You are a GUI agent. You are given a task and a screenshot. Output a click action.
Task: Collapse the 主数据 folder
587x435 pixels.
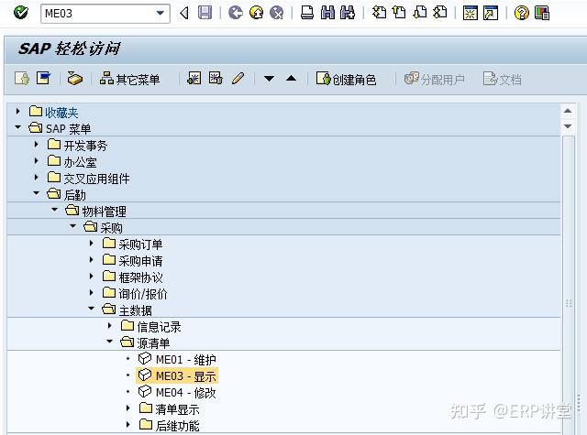click(x=92, y=309)
